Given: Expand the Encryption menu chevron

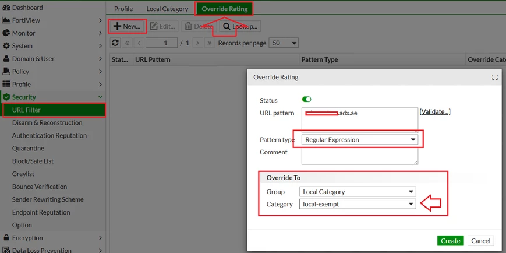Looking at the screenshot, I should 100,238.
